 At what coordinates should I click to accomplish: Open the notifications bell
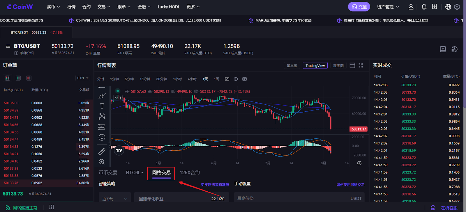(x=424, y=7)
